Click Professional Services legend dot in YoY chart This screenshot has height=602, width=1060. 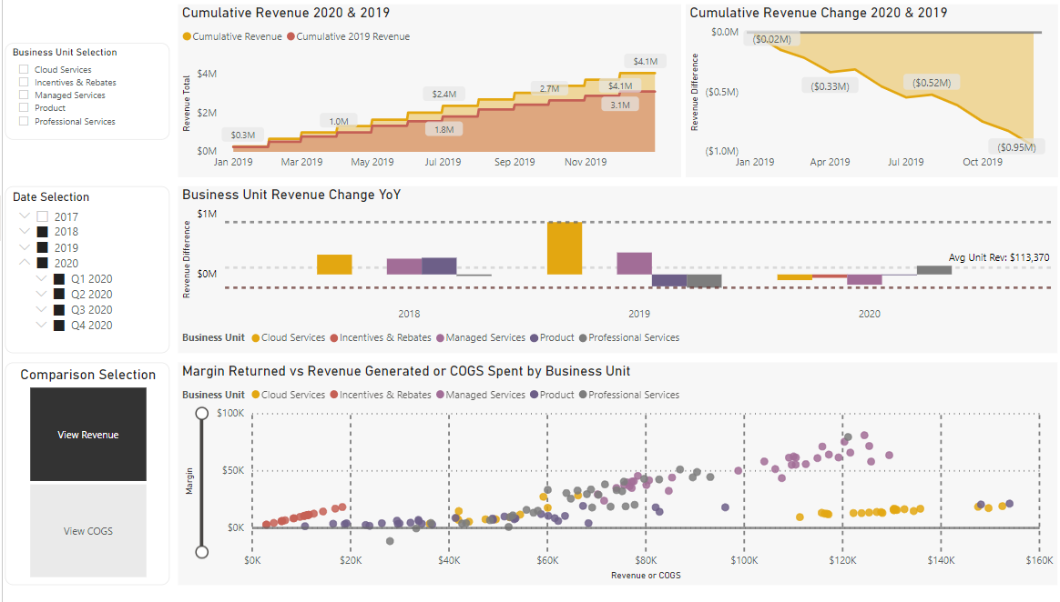pos(583,338)
